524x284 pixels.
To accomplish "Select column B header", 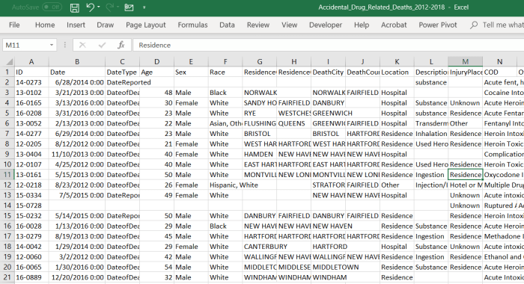I will point(77,62).
